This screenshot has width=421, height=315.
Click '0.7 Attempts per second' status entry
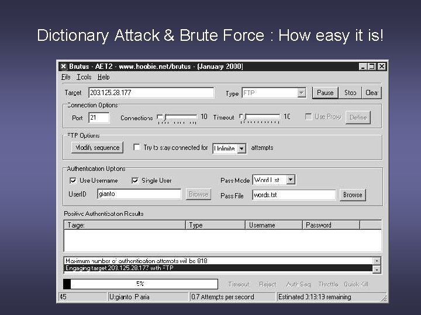pyautogui.click(x=233, y=297)
